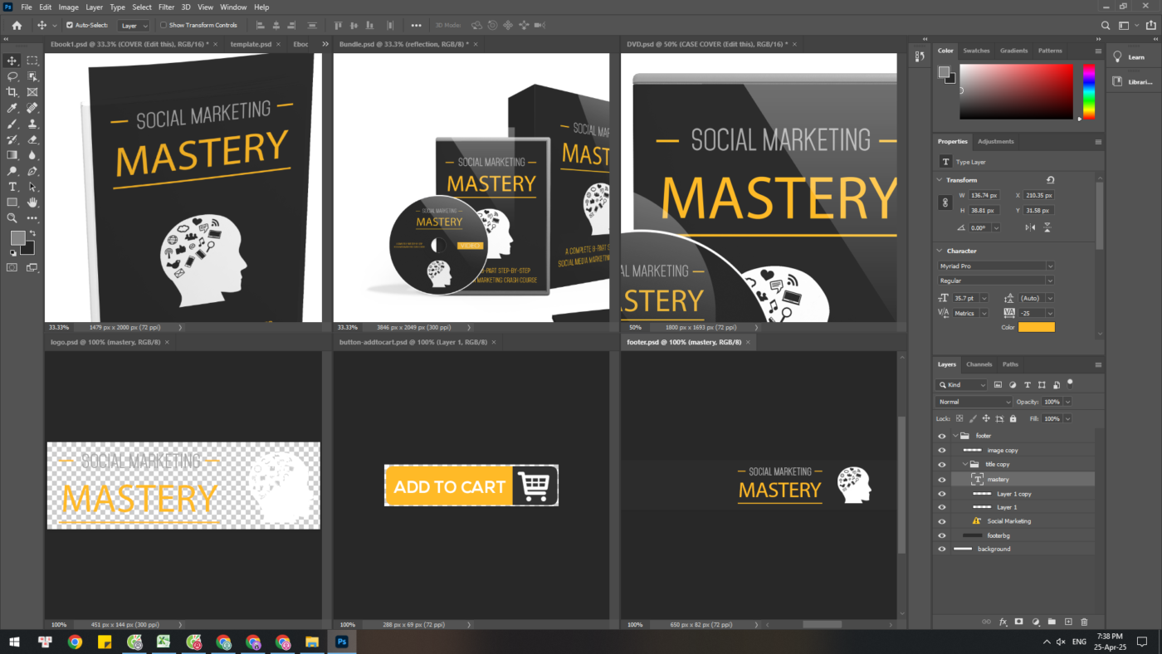Hide the footer group layer

[x=941, y=436]
